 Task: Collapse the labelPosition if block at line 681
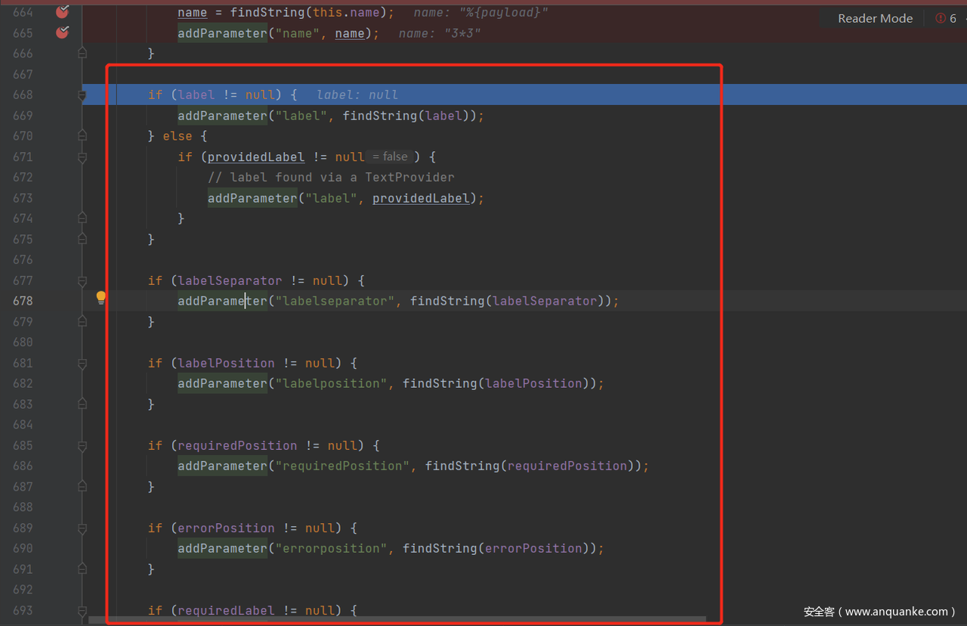(x=82, y=363)
